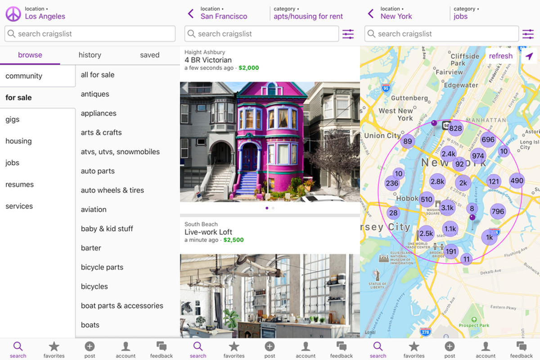Open 4 BR Victorian listing title
This screenshot has height=360, width=540.
208,60
